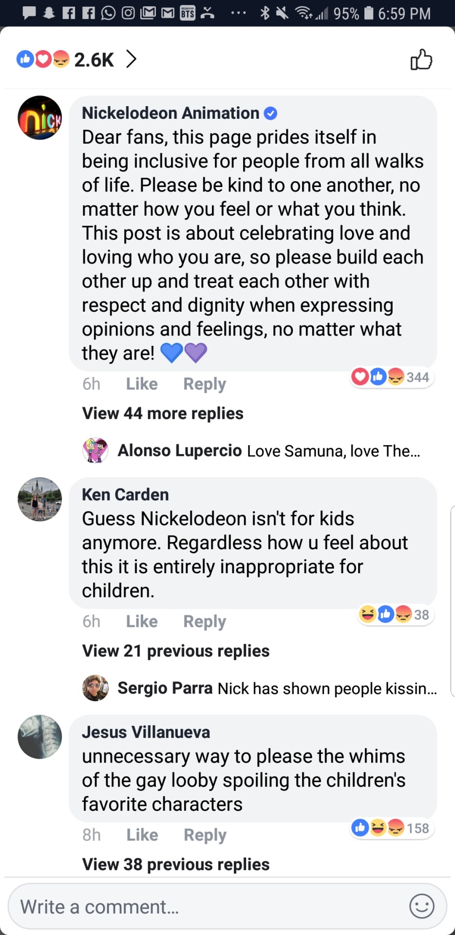Expand View 38 previous replies

tap(176, 864)
